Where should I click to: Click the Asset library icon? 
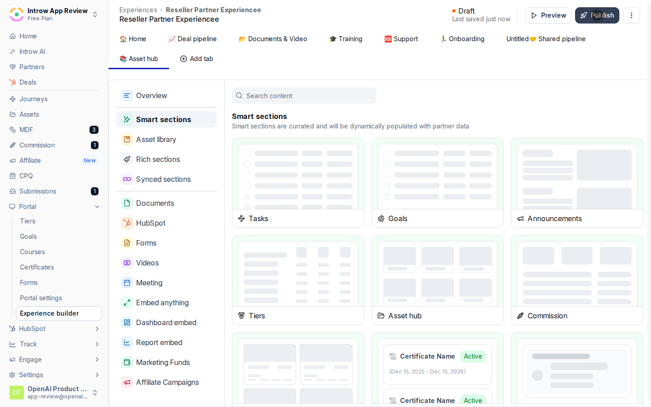coord(127,139)
